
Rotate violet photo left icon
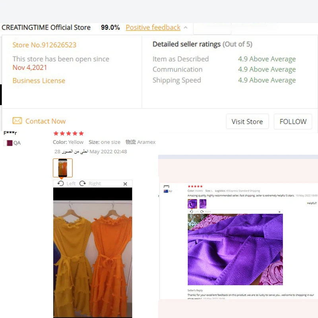click(x=191, y=212)
